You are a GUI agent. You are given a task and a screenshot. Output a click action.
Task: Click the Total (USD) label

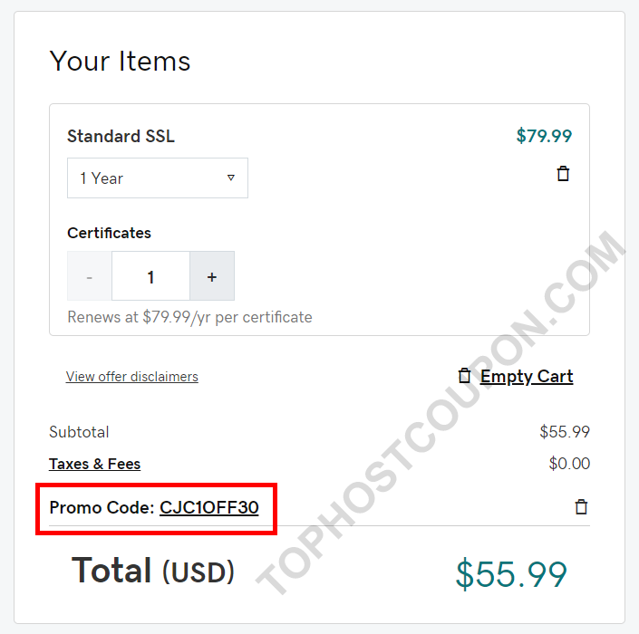click(x=153, y=571)
